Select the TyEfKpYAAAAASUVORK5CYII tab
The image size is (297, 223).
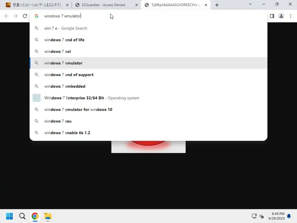point(175,5)
